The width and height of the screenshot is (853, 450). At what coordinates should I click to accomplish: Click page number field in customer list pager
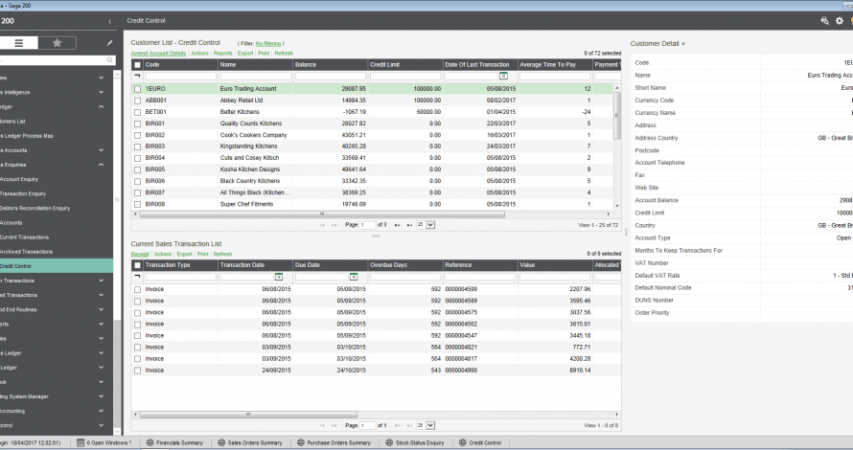point(368,225)
